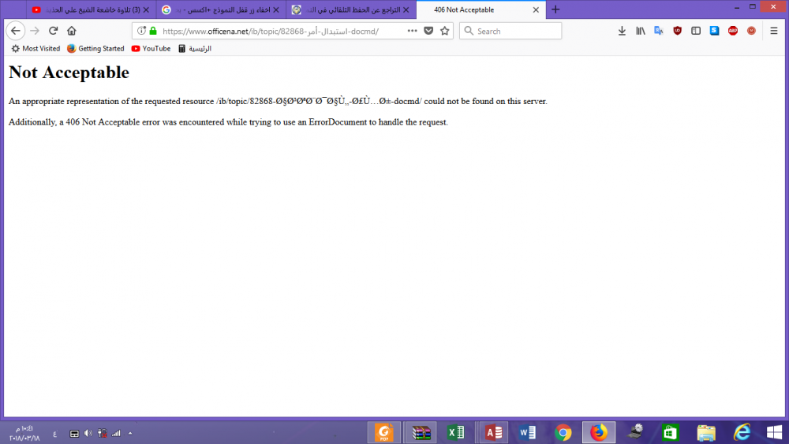This screenshot has width=789, height=444.
Task: Click the Search input field
Action: click(x=510, y=31)
